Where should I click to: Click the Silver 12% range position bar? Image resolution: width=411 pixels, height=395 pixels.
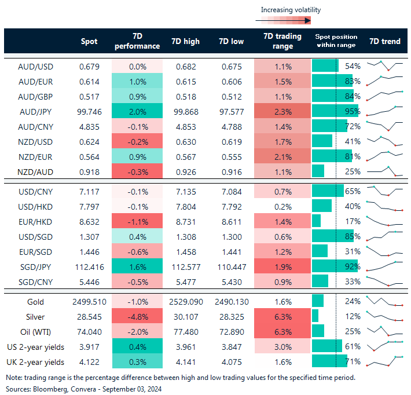point(315,316)
